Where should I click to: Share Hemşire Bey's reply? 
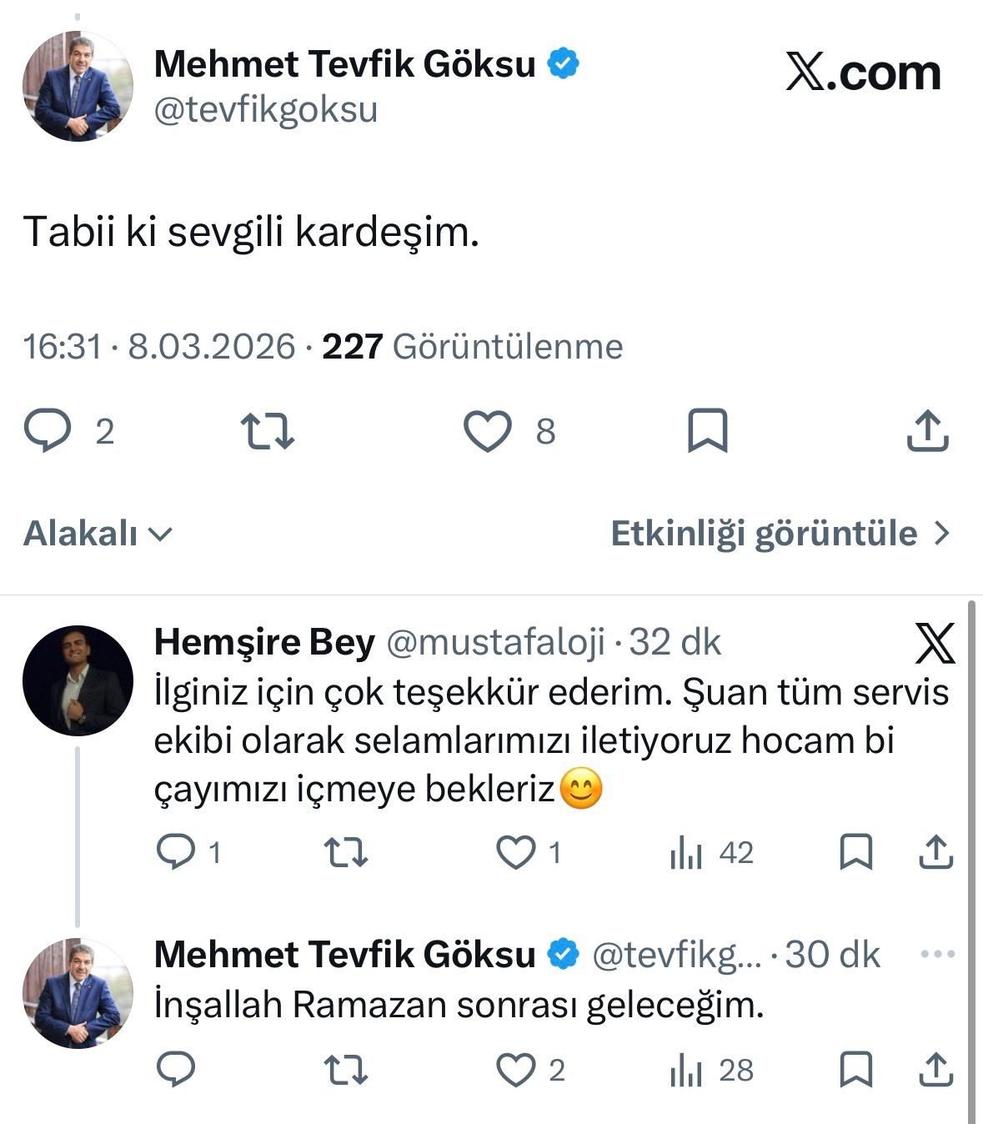point(935,852)
